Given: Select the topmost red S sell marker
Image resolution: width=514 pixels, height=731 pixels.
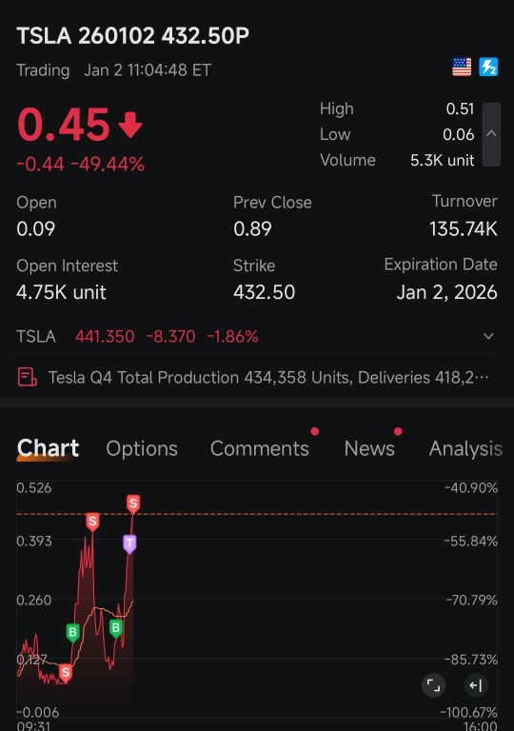Looking at the screenshot, I should (x=133, y=504).
